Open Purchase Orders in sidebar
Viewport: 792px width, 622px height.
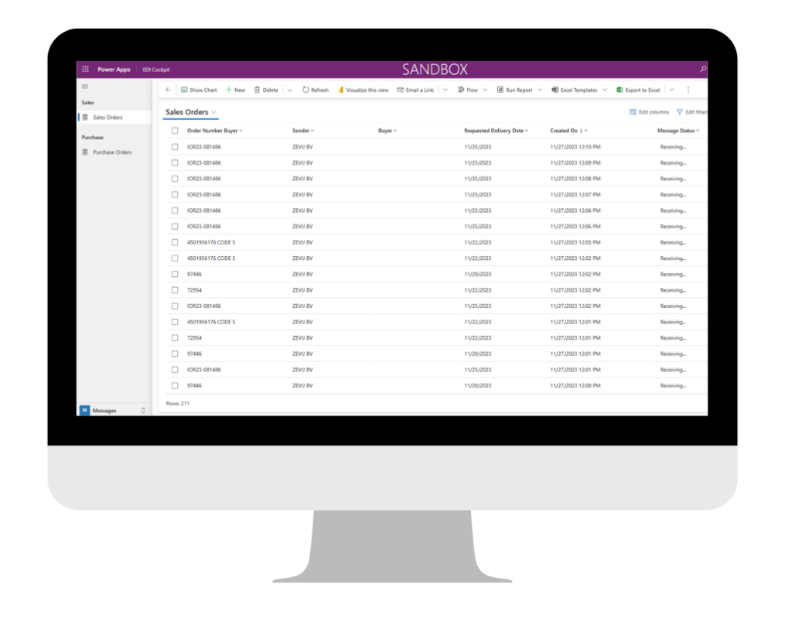click(111, 152)
